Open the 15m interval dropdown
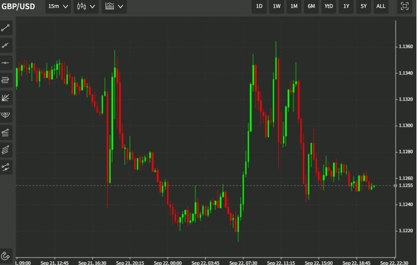 click(x=58, y=6)
